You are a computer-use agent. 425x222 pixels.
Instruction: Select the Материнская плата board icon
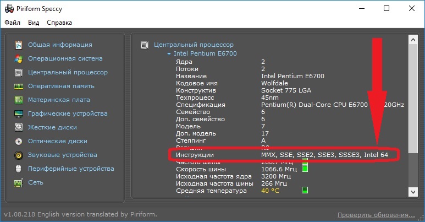tap(19, 100)
